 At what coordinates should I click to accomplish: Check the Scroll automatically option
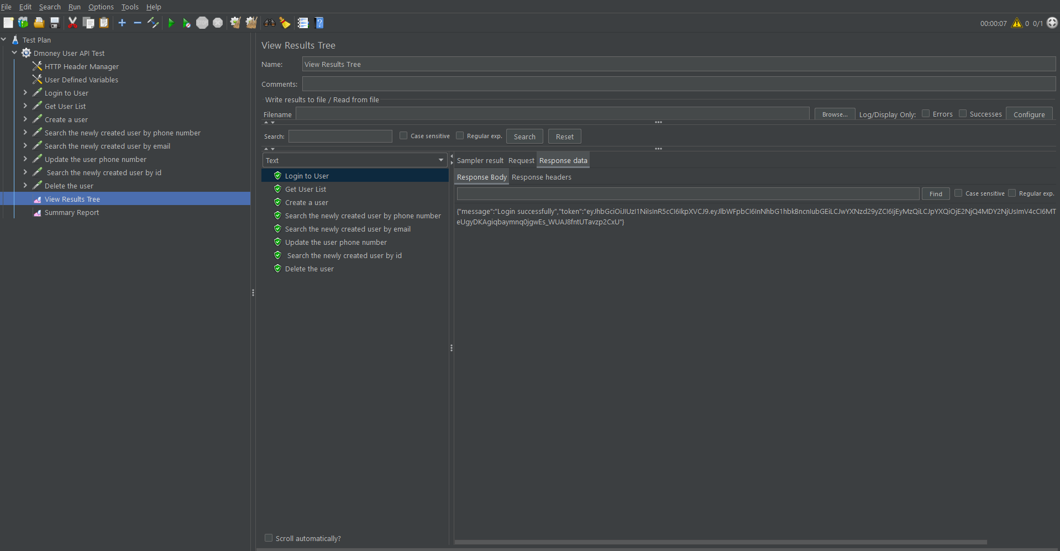point(269,538)
